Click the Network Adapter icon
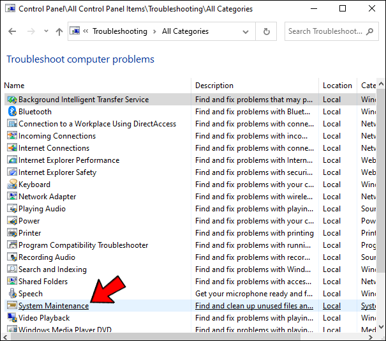This screenshot has width=386, height=341. pyautogui.click(x=11, y=197)
